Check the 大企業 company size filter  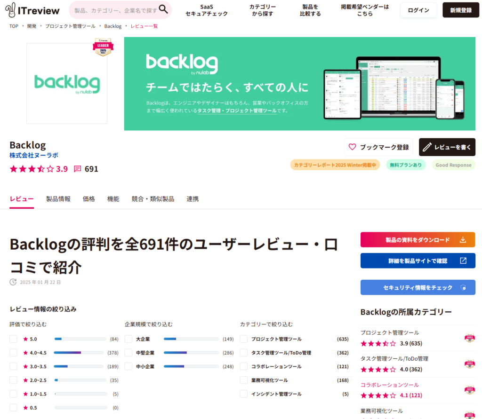129,339
